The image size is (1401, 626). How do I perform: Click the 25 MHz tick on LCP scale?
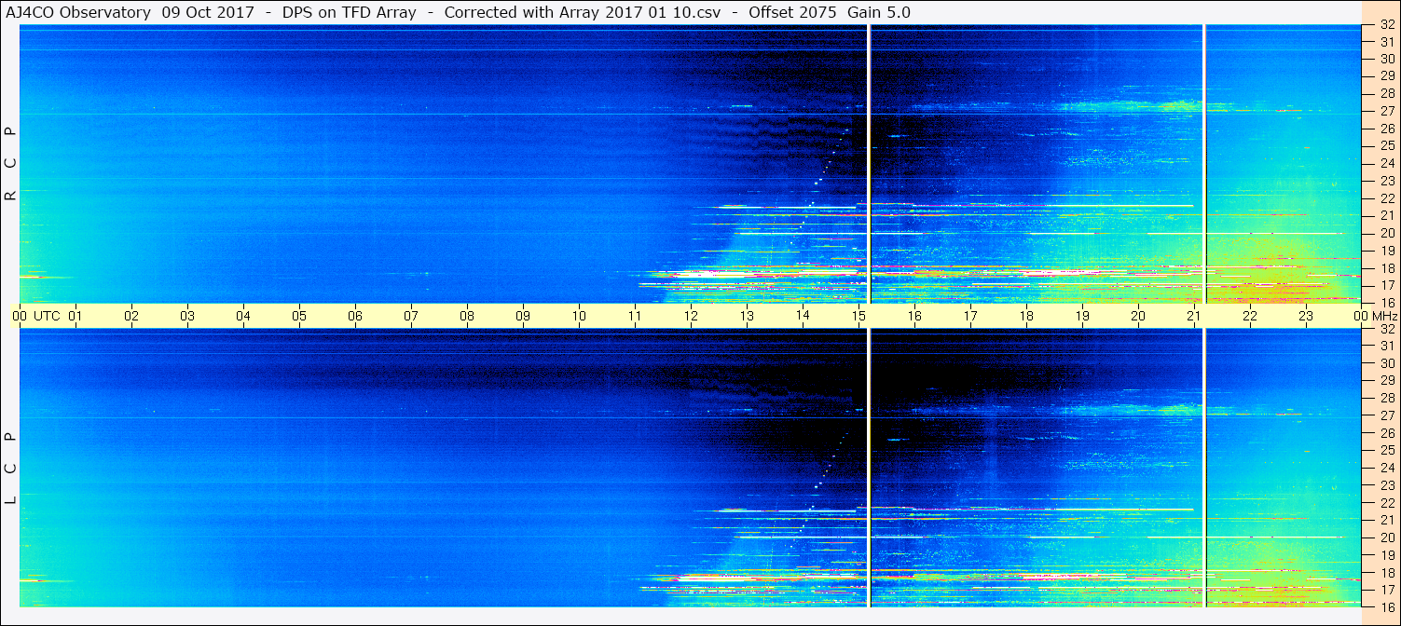(1386, 451)
